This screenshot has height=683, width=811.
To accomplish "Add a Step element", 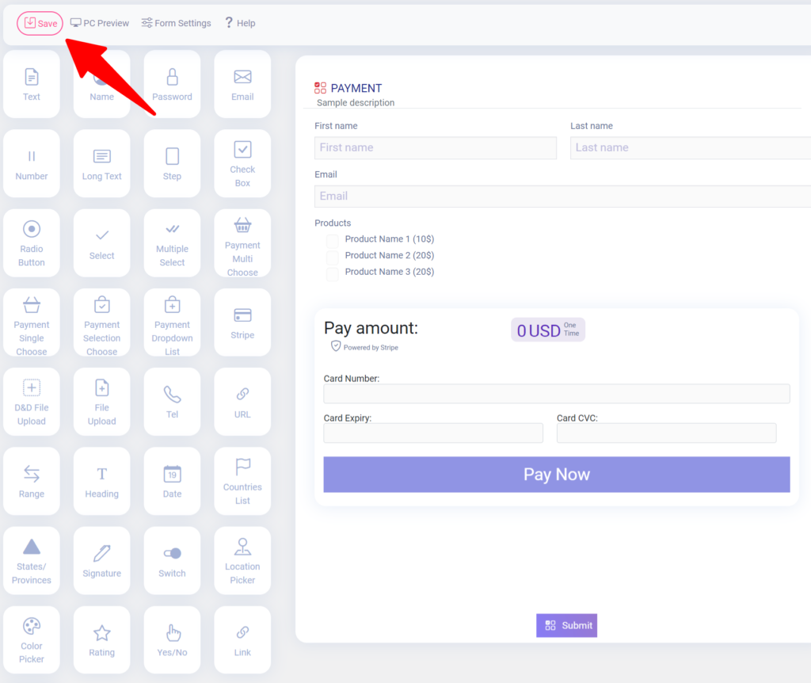I will point(172,163).
